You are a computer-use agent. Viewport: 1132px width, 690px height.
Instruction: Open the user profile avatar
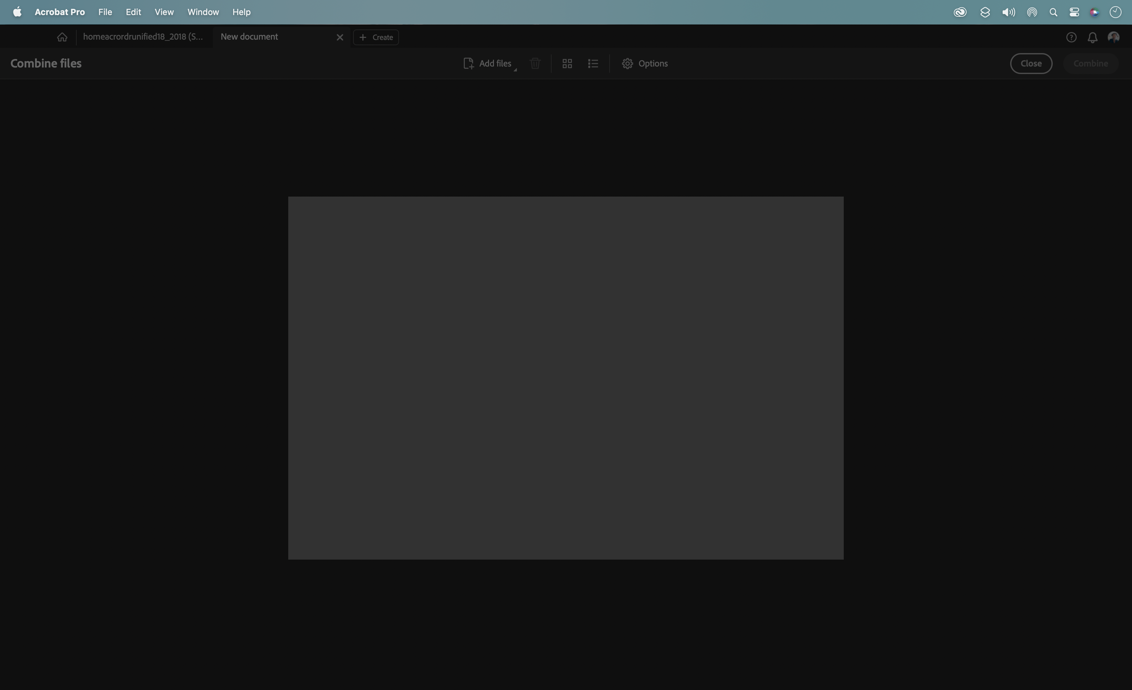[1113, 37]
